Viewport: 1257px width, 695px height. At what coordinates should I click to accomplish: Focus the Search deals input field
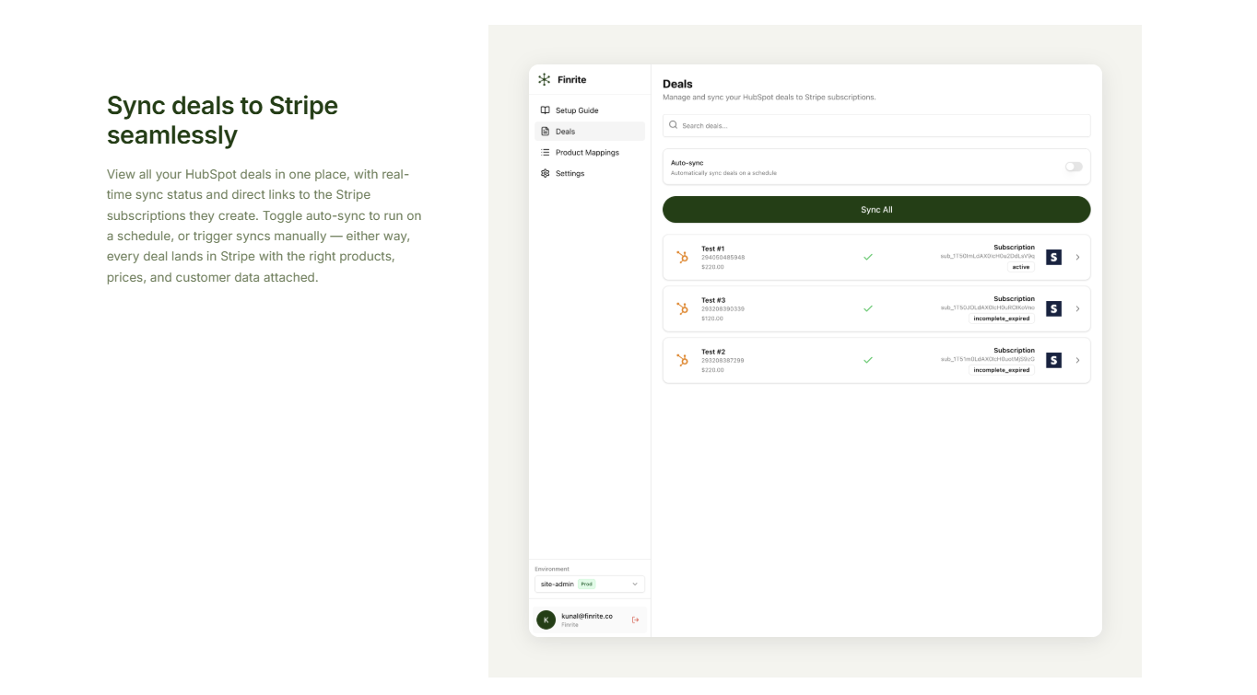click(876, 125)
